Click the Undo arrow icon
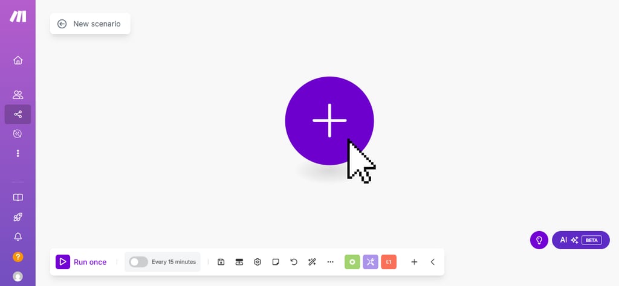This screenshot has height=286, width=619. [x=294, y=262]
